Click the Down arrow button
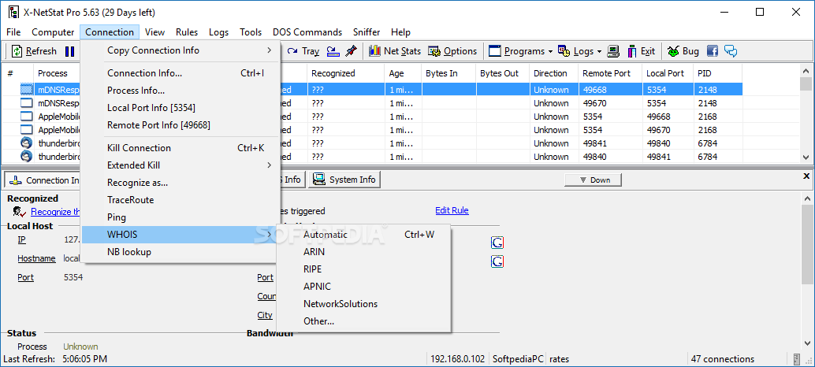The height and width of the screenshot is (367, 815). point(593,180)
